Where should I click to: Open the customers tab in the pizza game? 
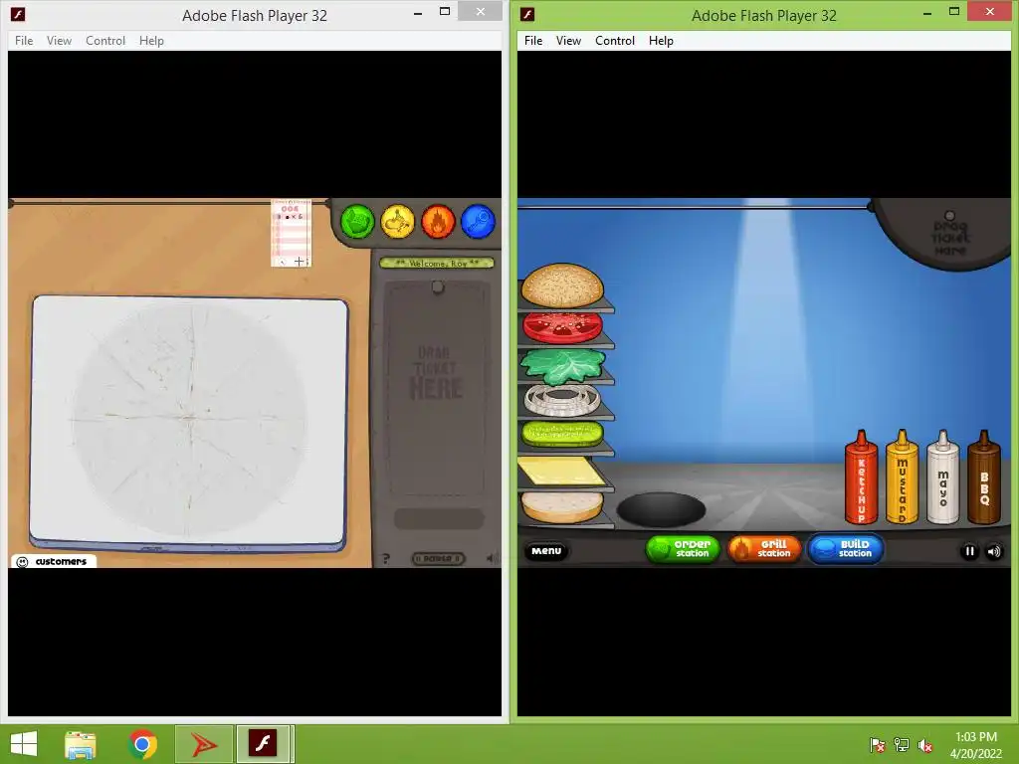pyautogui.click(x=54, y=561)
